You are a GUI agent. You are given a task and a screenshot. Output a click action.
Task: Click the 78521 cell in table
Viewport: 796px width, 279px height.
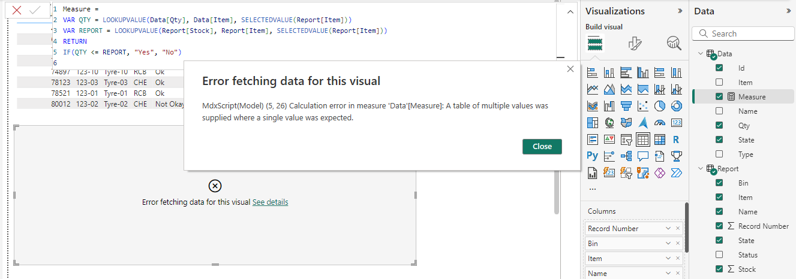pyautogui.click(x=61, y=93)
